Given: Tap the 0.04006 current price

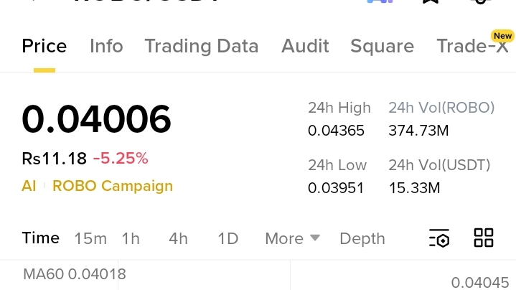Looking at the screenshot, I should 96,119.
